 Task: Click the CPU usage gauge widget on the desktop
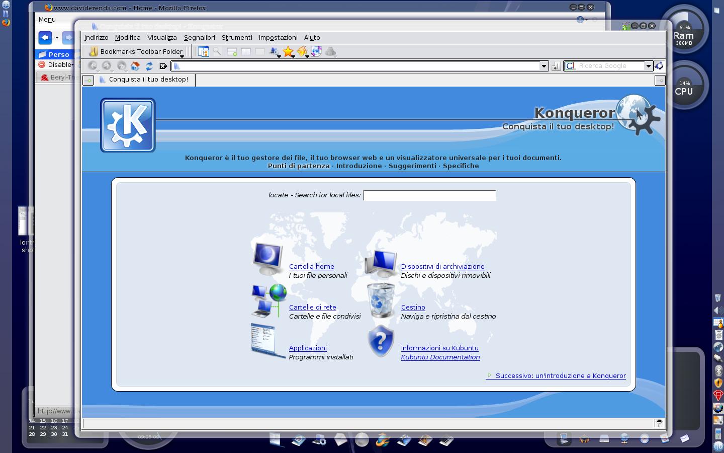click(x=684, y=85)
